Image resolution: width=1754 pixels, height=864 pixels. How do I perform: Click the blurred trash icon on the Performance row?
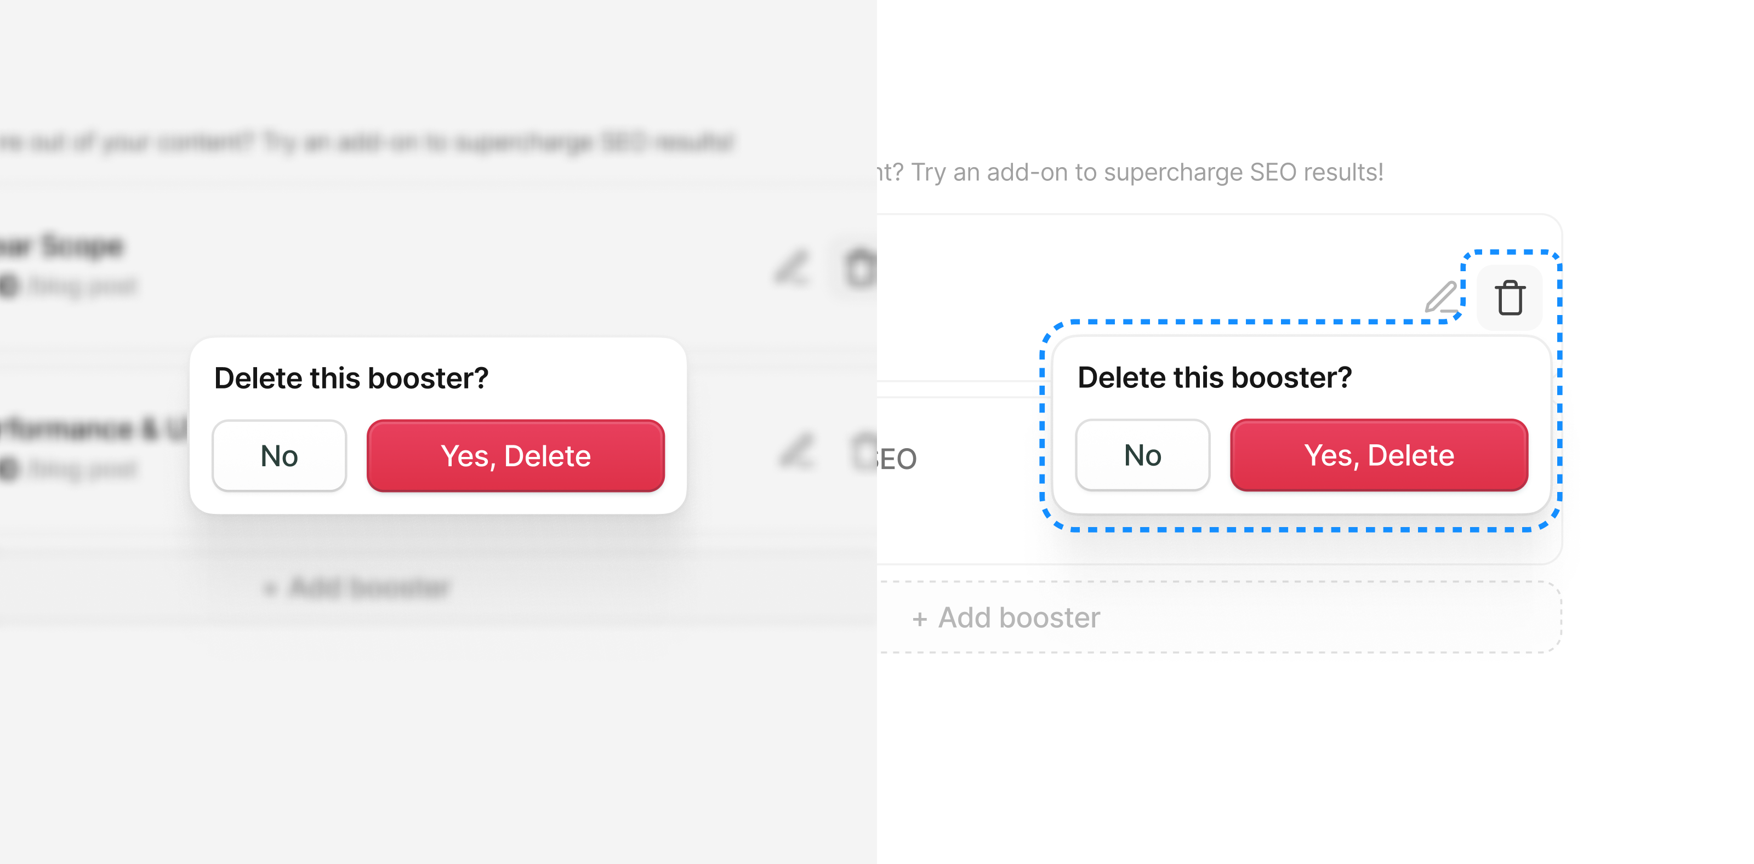(864, 451)
